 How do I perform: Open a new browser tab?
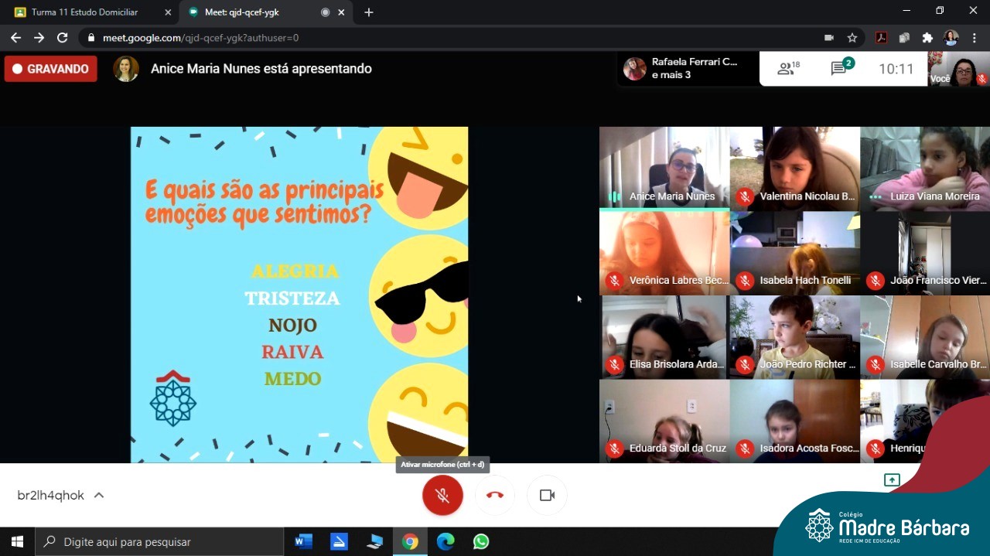click(369, 12)
